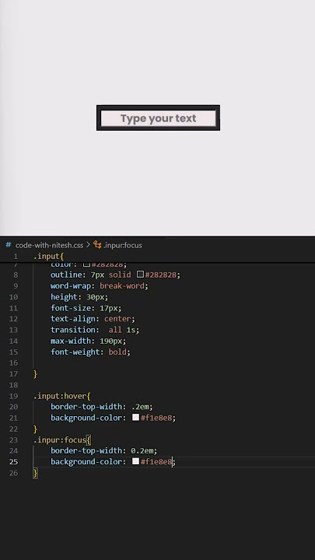The width and height of the screenshot is (315, 560).
Task: Click line number 23 in the gutter
Action: pyautogui.click(x=13, y=440)
